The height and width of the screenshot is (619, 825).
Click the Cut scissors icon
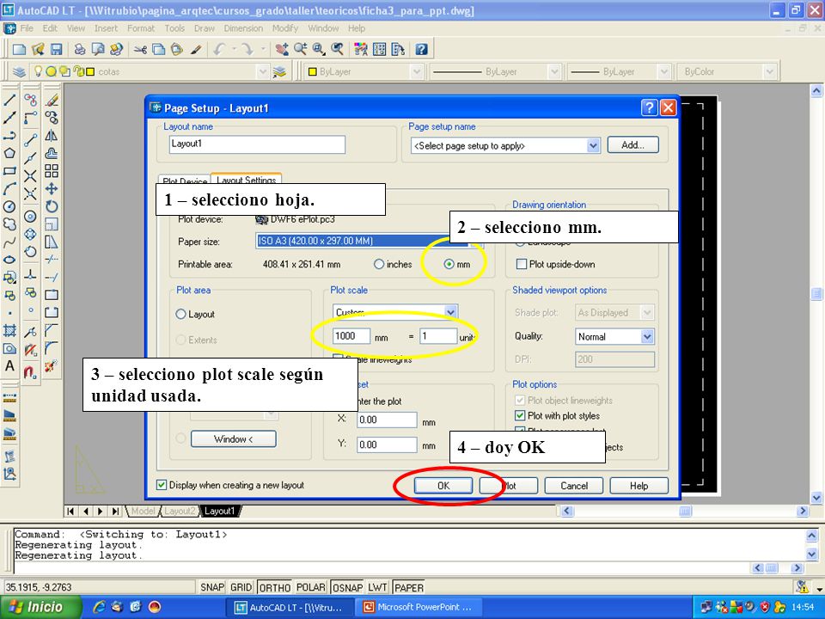[x=140, y=50]
